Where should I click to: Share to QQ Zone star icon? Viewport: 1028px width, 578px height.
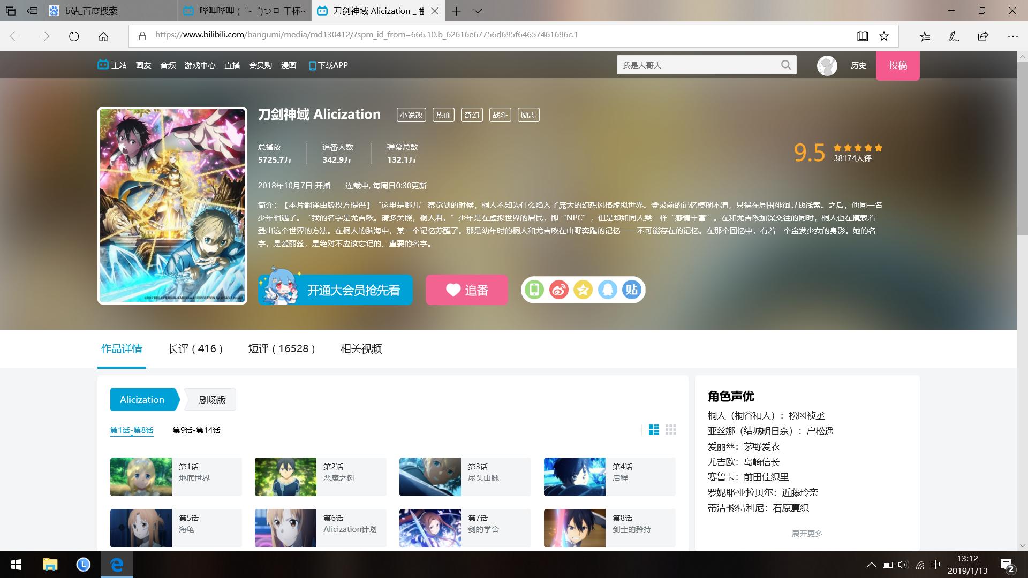point(582,290)
